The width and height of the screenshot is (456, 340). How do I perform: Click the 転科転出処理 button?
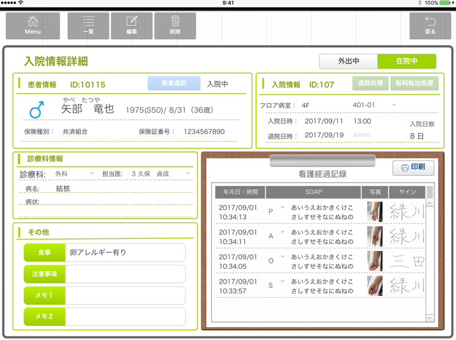click(414, 84)
